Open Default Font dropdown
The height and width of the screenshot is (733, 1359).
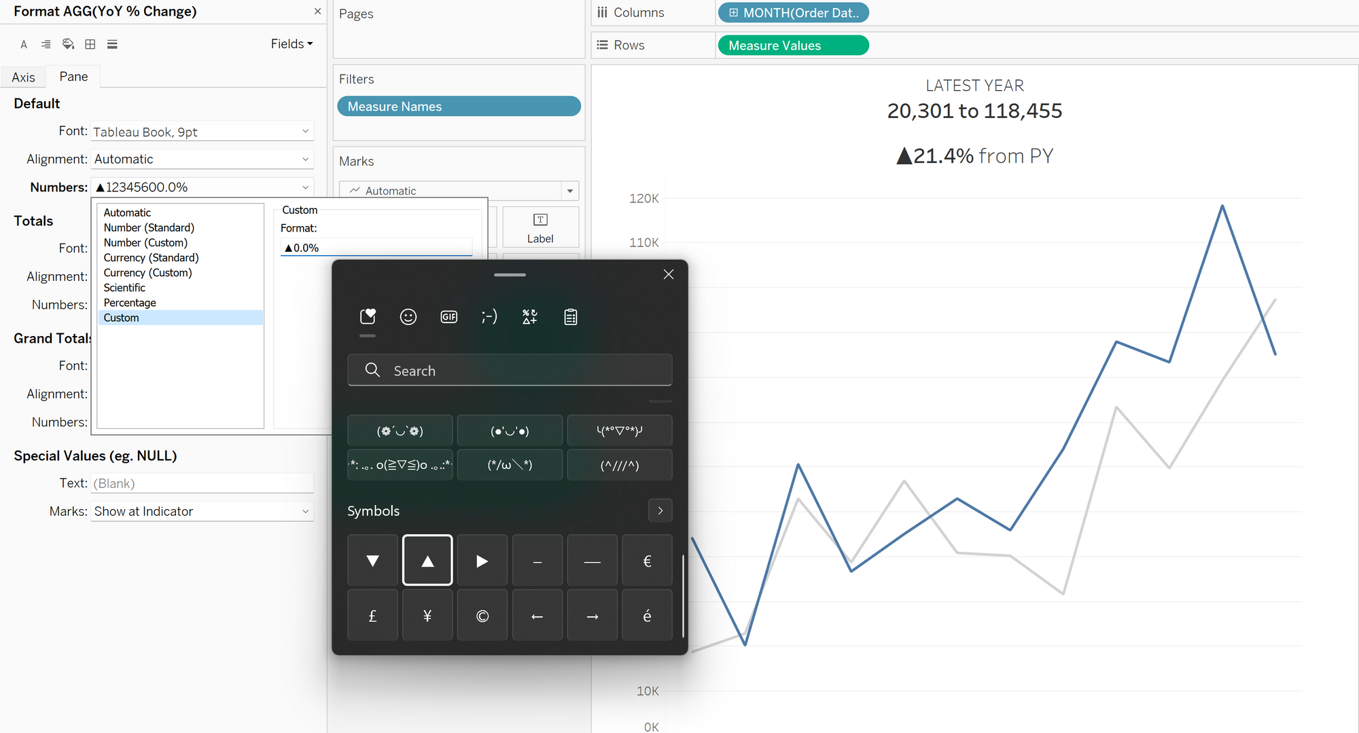pyautogui.click(x=202, y=132)
